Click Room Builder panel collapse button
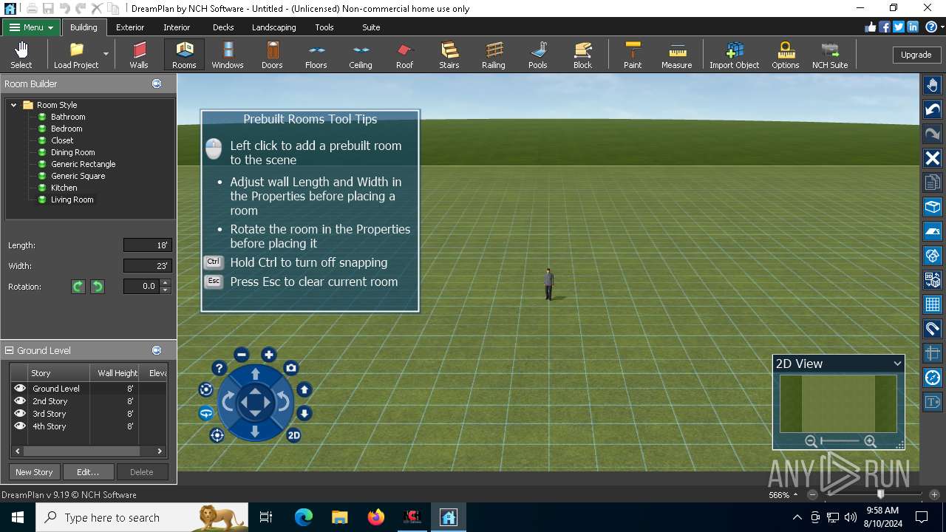Viewport: 946px width, 532px height. pyautogui.click(x=157, y=83)
